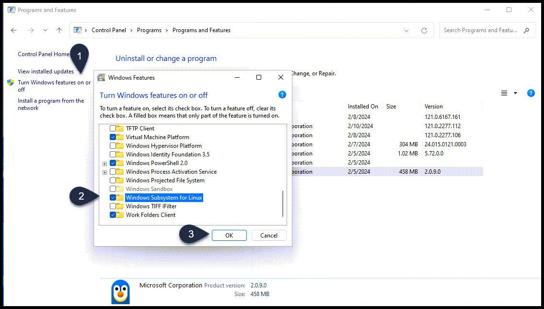Click Programs and Features breadcrumb
Viewport: 544px width, 309px height.
[x=202, y=30]
